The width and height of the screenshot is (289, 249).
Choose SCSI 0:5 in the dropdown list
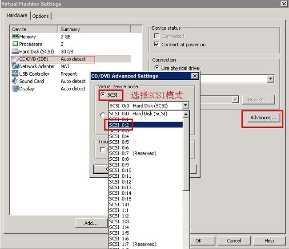point(145,142)
